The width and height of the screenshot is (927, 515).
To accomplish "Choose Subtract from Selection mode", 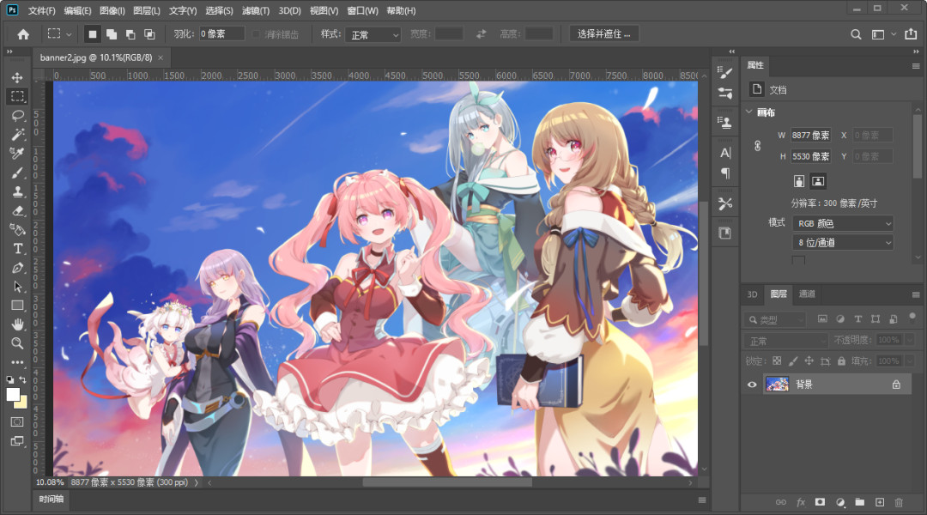I will point(130,34).
